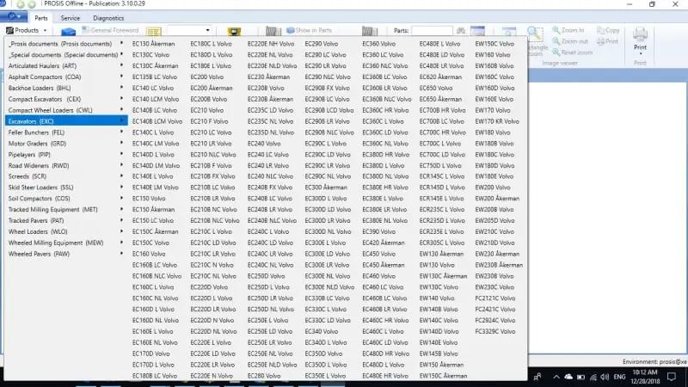Click the large Print icon
The width and height of the screenshot is (688, 387).
(x=640, y=34)
